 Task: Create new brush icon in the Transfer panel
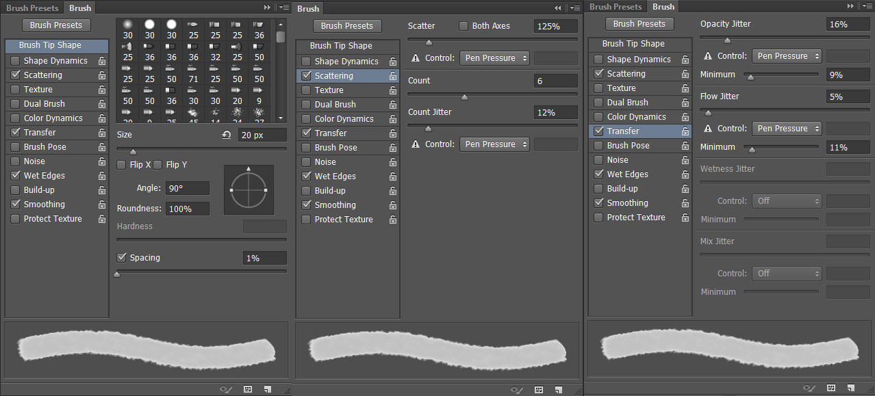pyautogui.click(x=851, y=388)
